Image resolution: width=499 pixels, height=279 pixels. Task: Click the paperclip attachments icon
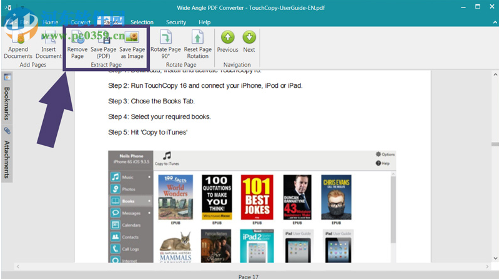click(7, 130)
